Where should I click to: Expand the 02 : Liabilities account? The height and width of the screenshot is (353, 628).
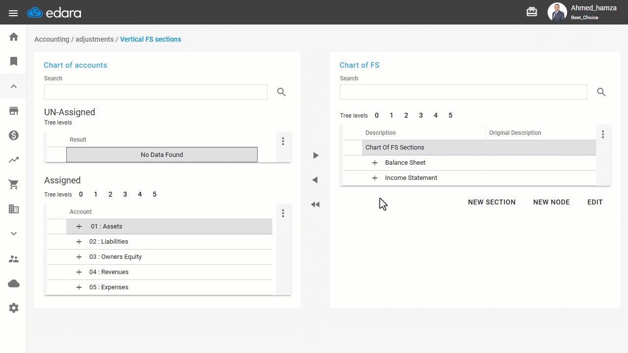click(79, 242)
